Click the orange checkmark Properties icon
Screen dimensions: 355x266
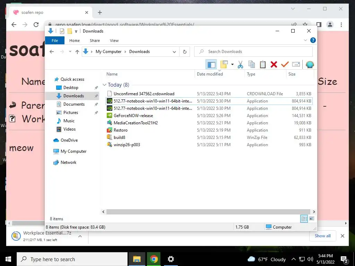pyautogui.click(x=285, y=64)
